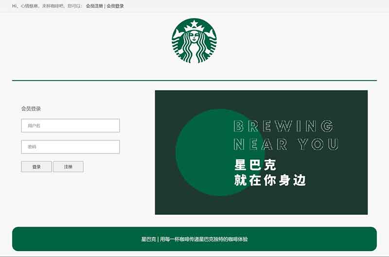Click the 星巴克 name in the footer bar
This screenshot has width=389, height=257.
[x=148, y=239]
